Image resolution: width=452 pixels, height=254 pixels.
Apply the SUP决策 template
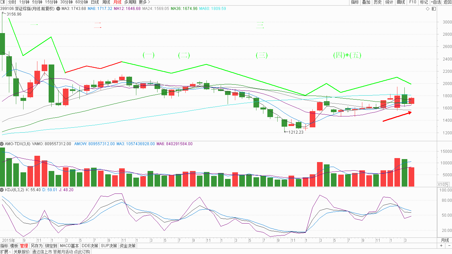click(109, 246)
